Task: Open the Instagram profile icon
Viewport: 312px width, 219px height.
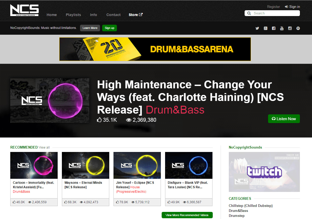Action: tap(290, 28)
